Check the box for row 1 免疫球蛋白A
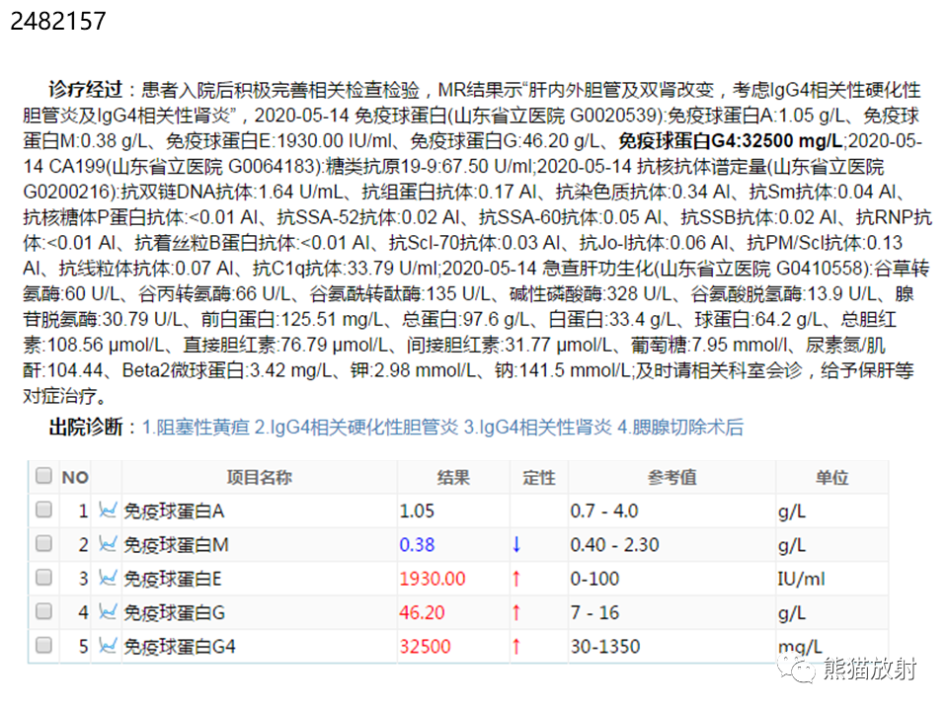Image resolution: width=948 pixels, height=711 pixels. tap(43, 510)
